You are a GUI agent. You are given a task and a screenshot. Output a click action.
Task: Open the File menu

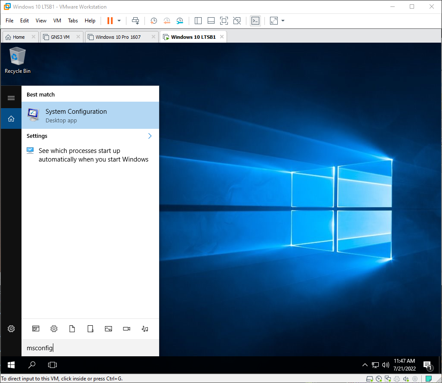click(x=9, y=21)
